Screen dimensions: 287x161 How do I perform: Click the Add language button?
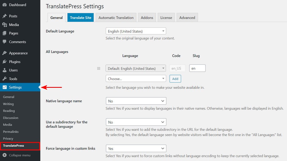pos(175,79)
